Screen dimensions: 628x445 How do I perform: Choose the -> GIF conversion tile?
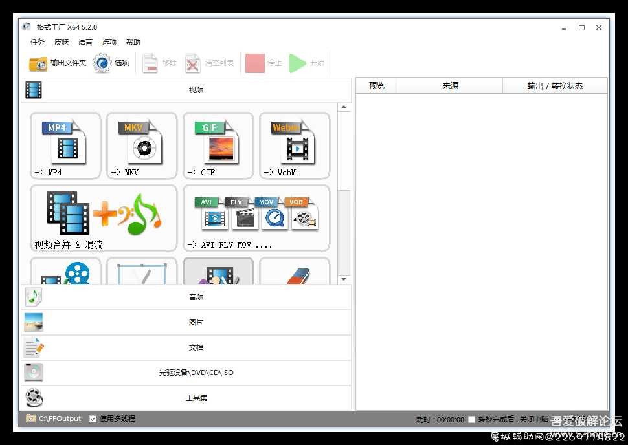(x=218, y=146)
